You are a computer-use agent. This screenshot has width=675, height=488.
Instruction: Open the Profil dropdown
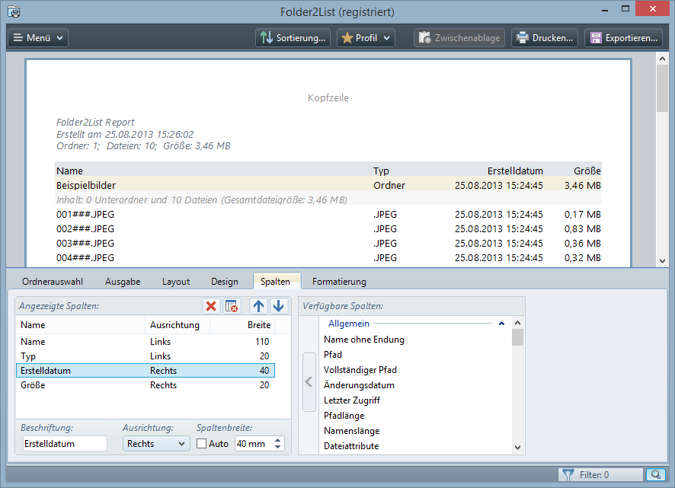click(366, 37)
